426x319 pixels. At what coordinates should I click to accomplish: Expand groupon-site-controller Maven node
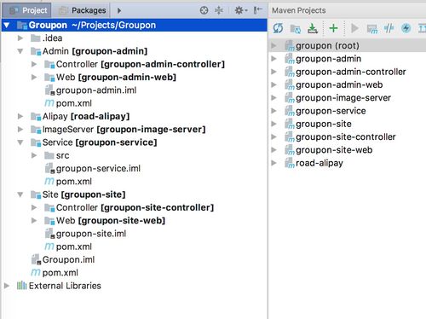click(x=273, y=136)
